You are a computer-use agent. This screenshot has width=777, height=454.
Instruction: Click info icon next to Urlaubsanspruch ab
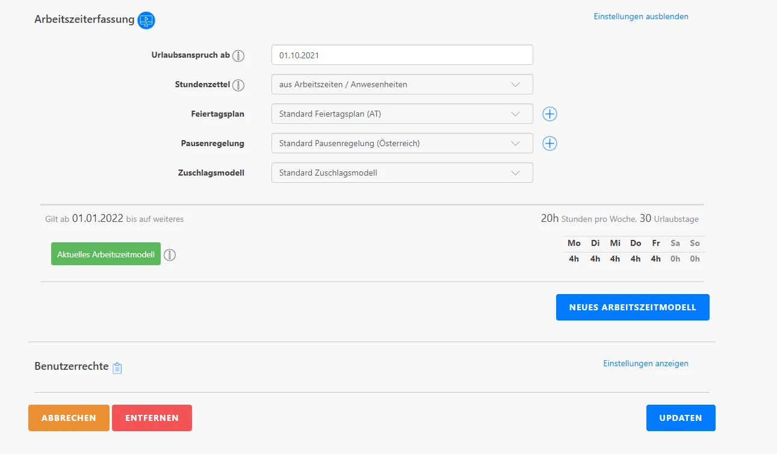239,56
